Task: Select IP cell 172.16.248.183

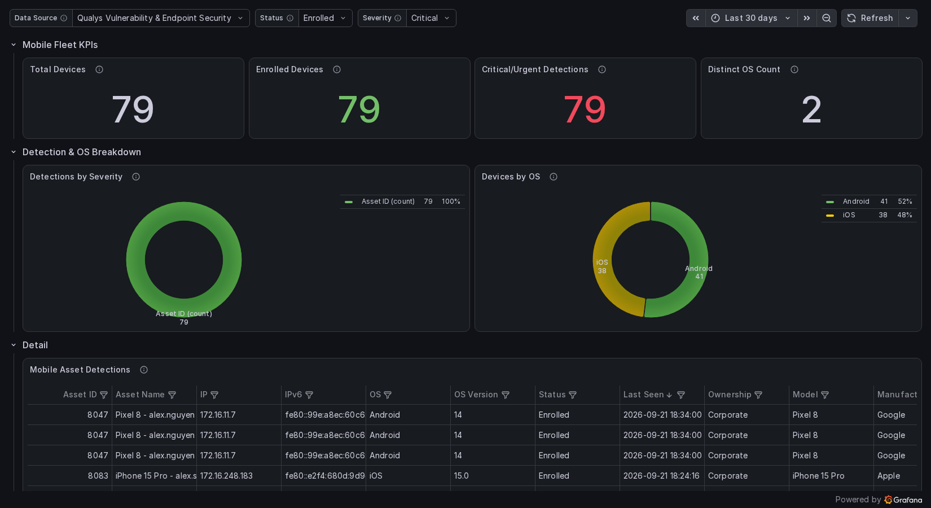Action: click(x=239, y=476)
